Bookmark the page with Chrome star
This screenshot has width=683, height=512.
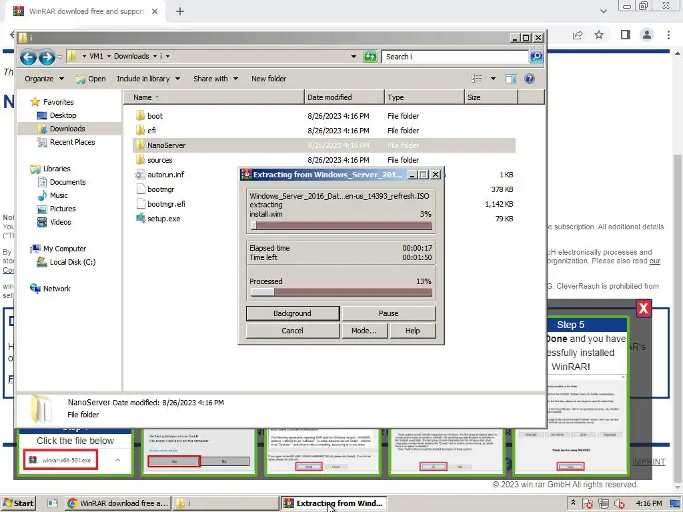599,35
